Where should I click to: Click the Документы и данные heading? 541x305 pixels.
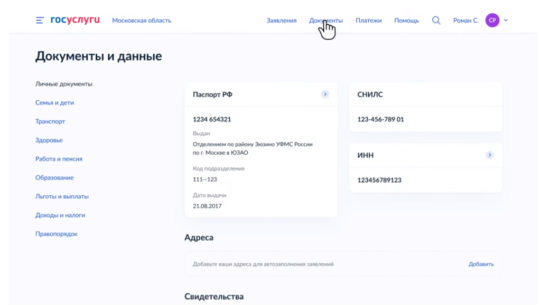pos(99,56)
